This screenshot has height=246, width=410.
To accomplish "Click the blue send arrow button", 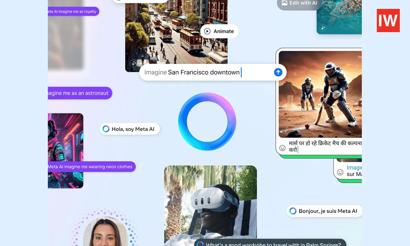I will (x=278, y=72).
